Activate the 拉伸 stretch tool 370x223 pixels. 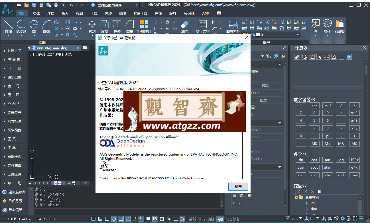click(117, 26)
